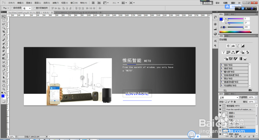Open the 滤镜(T) menu
The height and width of the screenshot is (140, 259).
(x=55, y=3)
